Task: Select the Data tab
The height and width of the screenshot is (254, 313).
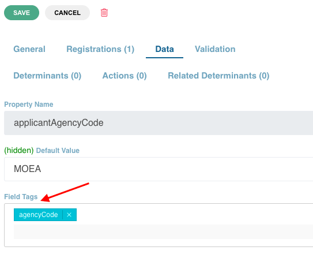Action: coord(164,49)
